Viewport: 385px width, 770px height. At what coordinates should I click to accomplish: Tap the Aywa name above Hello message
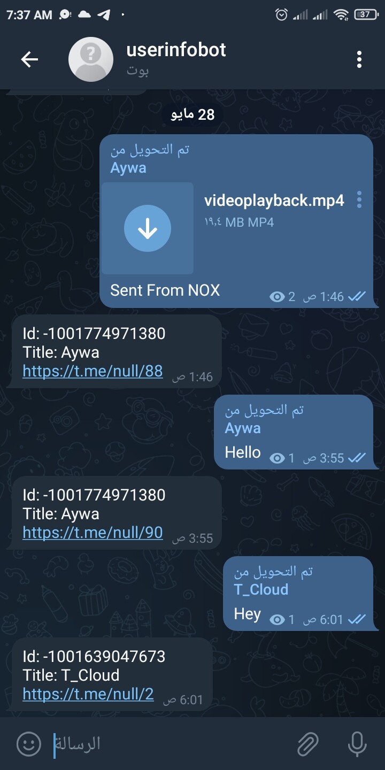[x=243, y=428]
